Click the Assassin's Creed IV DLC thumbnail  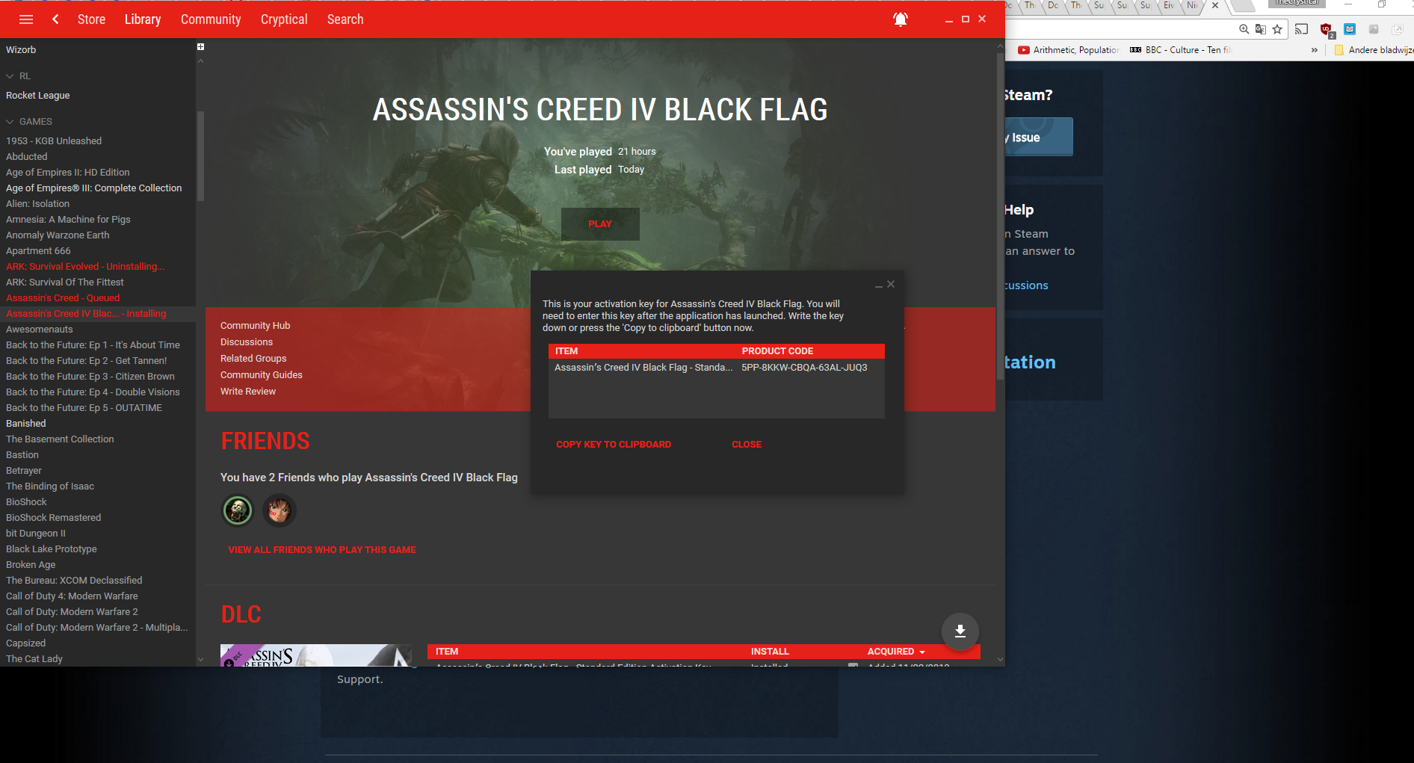[x=315, y=655]
